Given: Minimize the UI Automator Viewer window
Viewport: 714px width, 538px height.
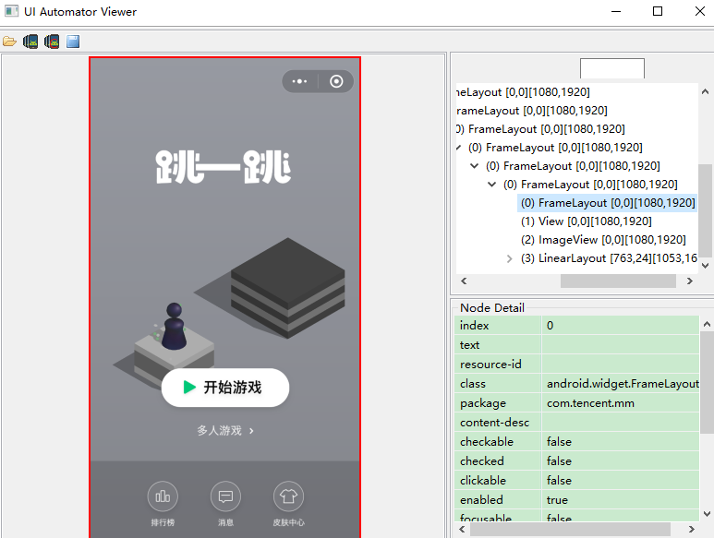Looking at the screenshot, I should (616, 11).
